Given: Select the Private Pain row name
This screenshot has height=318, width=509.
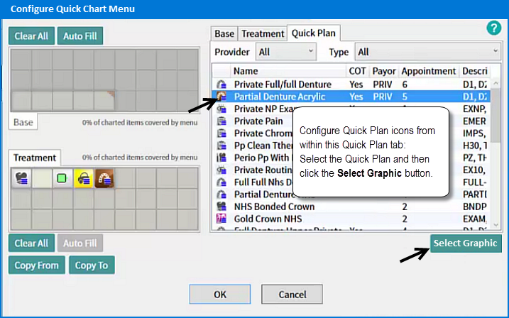Looking at the screenshot, I should point(258,121).
